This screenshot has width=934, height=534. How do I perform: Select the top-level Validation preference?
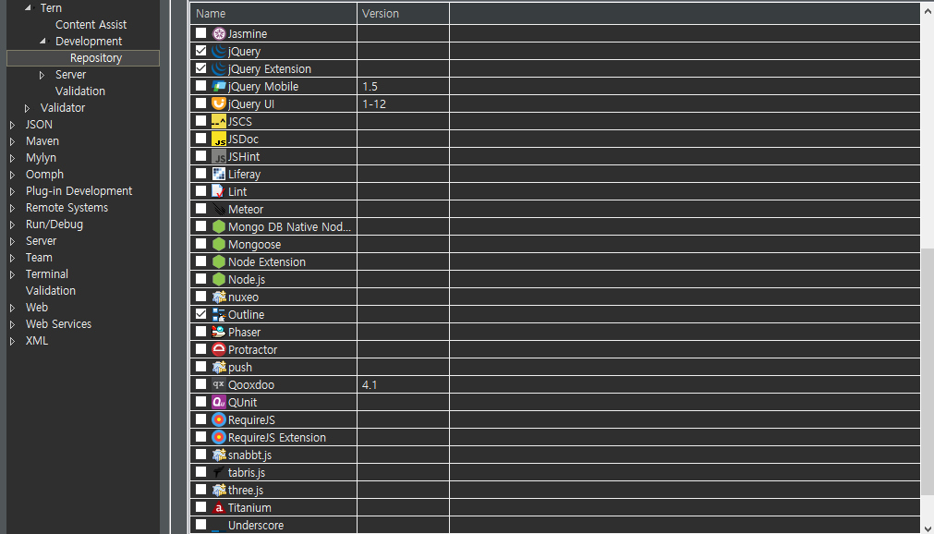(51, 291)
